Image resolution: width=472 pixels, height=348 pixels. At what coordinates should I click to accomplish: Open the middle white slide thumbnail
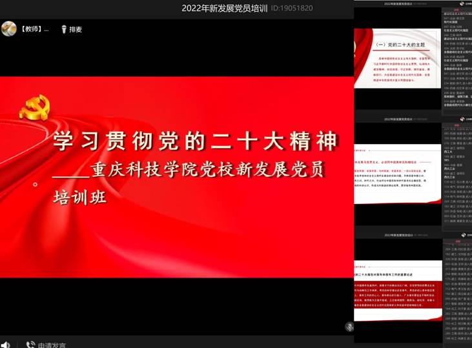click(x=397, y=174)
